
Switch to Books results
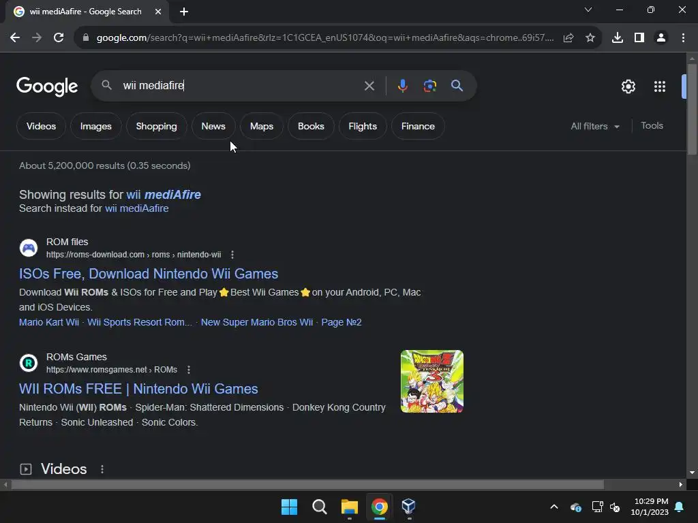[x=311, y=126]
